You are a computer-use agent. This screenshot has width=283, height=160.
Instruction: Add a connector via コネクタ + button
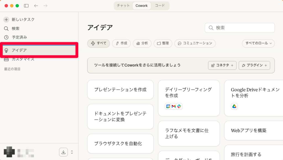(x=222, y=65)
